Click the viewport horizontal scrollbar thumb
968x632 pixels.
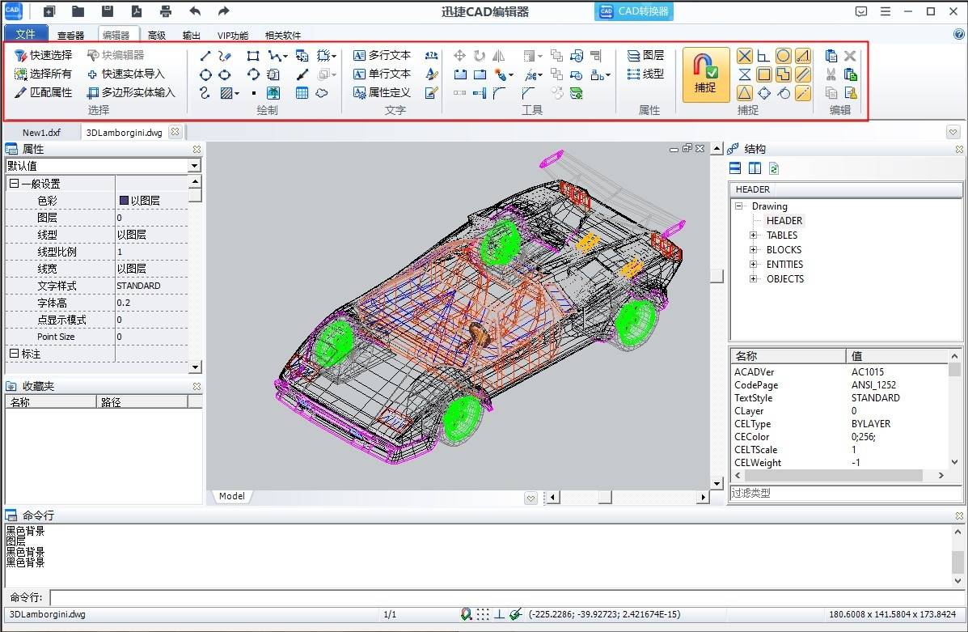605,497
